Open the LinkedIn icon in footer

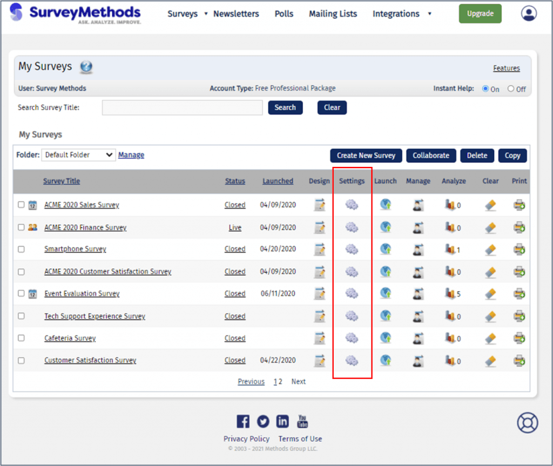282,421
